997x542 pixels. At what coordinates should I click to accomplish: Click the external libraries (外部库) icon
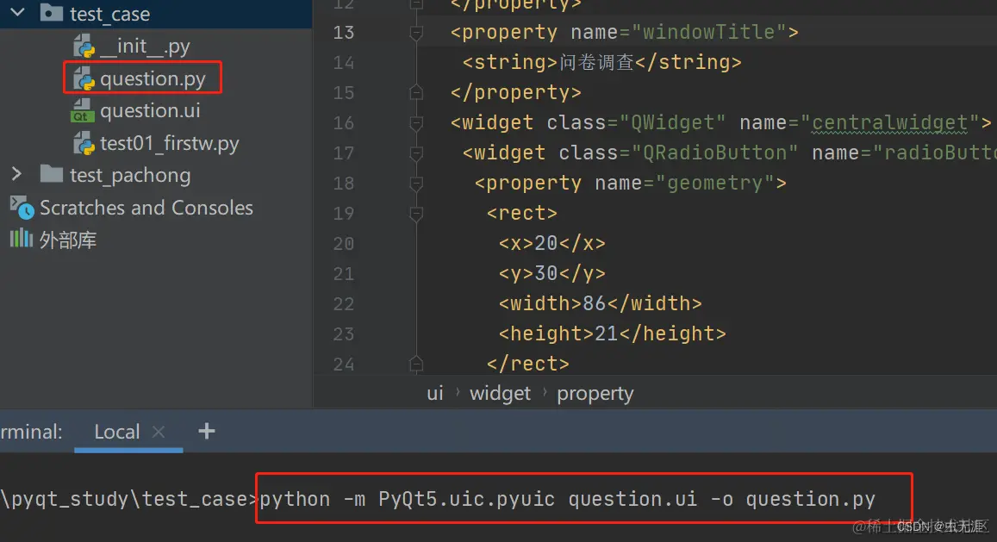pos(21,239)
